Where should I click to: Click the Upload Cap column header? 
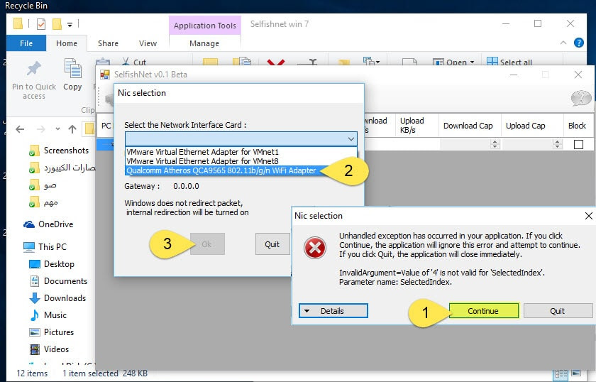(532, 126)
